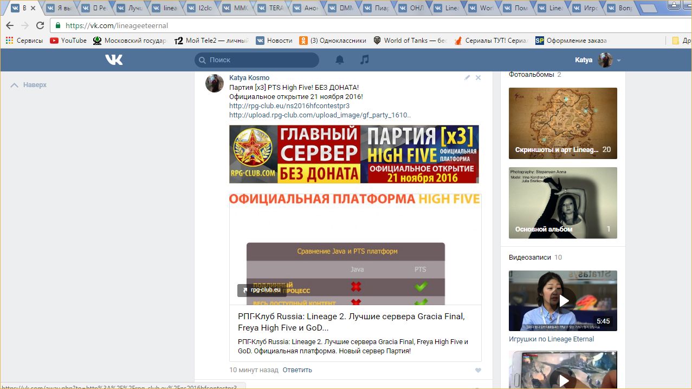Screen dimensions: 692x389
Task: Click the browser forward arrow
Action: point(25,25)
